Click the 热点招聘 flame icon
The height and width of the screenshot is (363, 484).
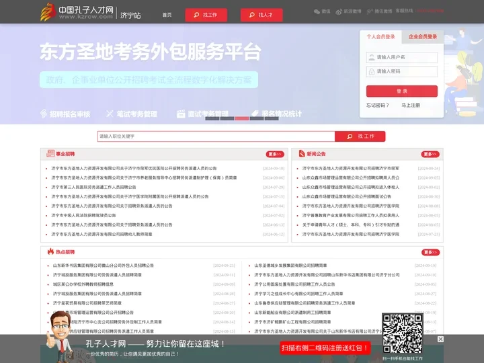click(50, 251)
